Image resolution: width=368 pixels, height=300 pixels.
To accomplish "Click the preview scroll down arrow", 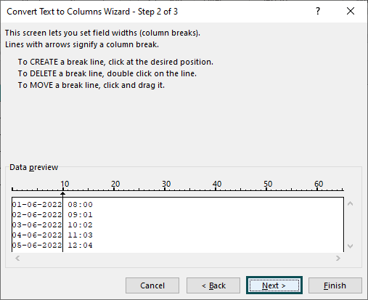I will tap(350, 246).
